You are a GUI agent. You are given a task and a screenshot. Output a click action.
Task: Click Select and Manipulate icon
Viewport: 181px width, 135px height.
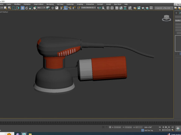click(x=53, y=8)
